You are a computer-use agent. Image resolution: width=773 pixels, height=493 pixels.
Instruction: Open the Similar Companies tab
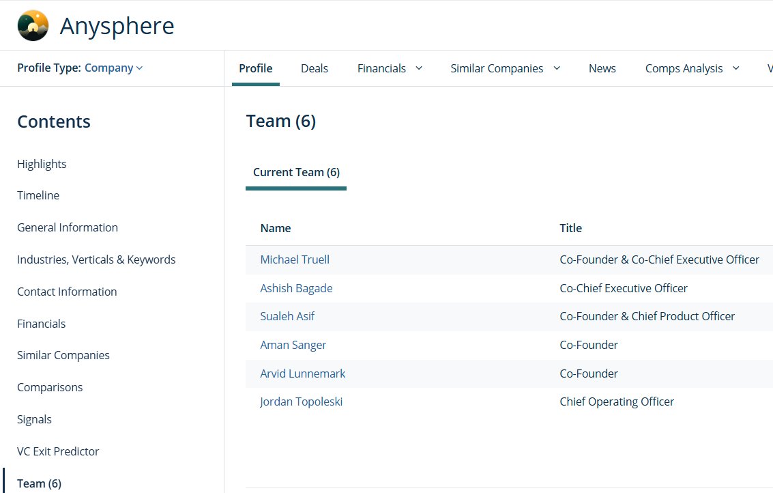(497, 68)
